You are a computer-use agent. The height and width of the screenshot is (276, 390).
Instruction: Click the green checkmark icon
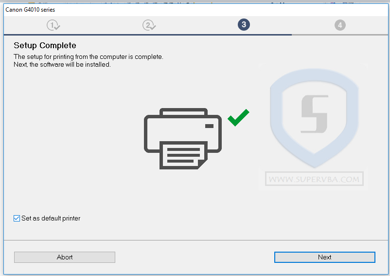[238, 117]
